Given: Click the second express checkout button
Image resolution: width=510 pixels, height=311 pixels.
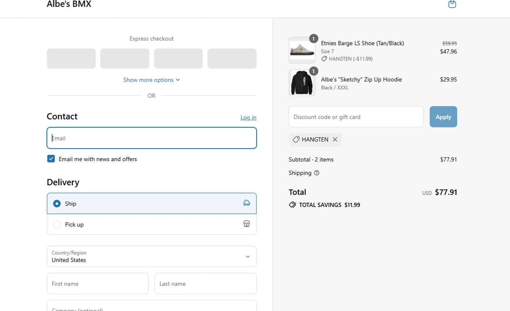Looking at the screenshot, I should coord(125,58).
